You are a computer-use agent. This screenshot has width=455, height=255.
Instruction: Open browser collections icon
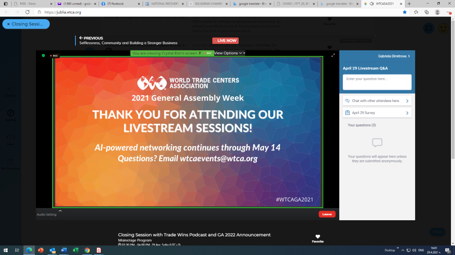(427, 12)
